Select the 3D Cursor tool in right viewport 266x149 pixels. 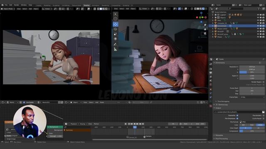pyautogui.click(x=116, y=19)
